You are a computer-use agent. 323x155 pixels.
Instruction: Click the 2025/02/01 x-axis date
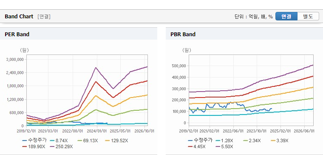[x=281, y=131]
